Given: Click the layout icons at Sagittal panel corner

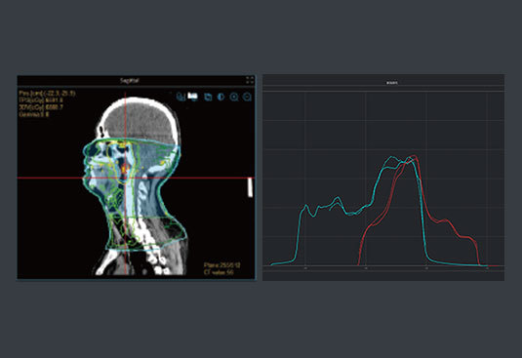Looking at the screenshot, I should click(250, 80).
